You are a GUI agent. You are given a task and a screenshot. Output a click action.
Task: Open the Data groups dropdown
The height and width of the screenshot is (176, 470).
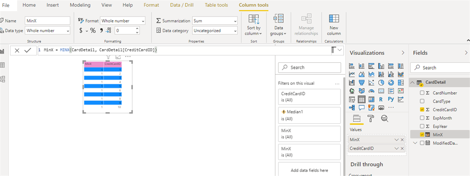click(278, 25)
